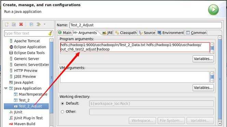Select HTTP Preview entry

[26, 71]
